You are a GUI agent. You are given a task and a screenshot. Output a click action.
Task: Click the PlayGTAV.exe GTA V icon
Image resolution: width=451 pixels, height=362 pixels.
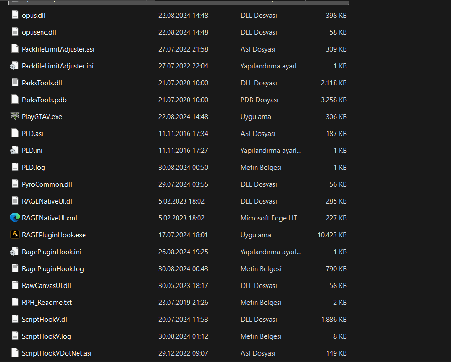[15, 116]
